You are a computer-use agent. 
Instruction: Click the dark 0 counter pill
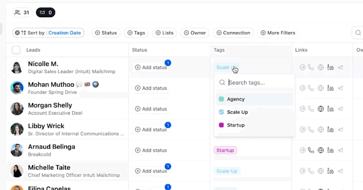(45, 12)
